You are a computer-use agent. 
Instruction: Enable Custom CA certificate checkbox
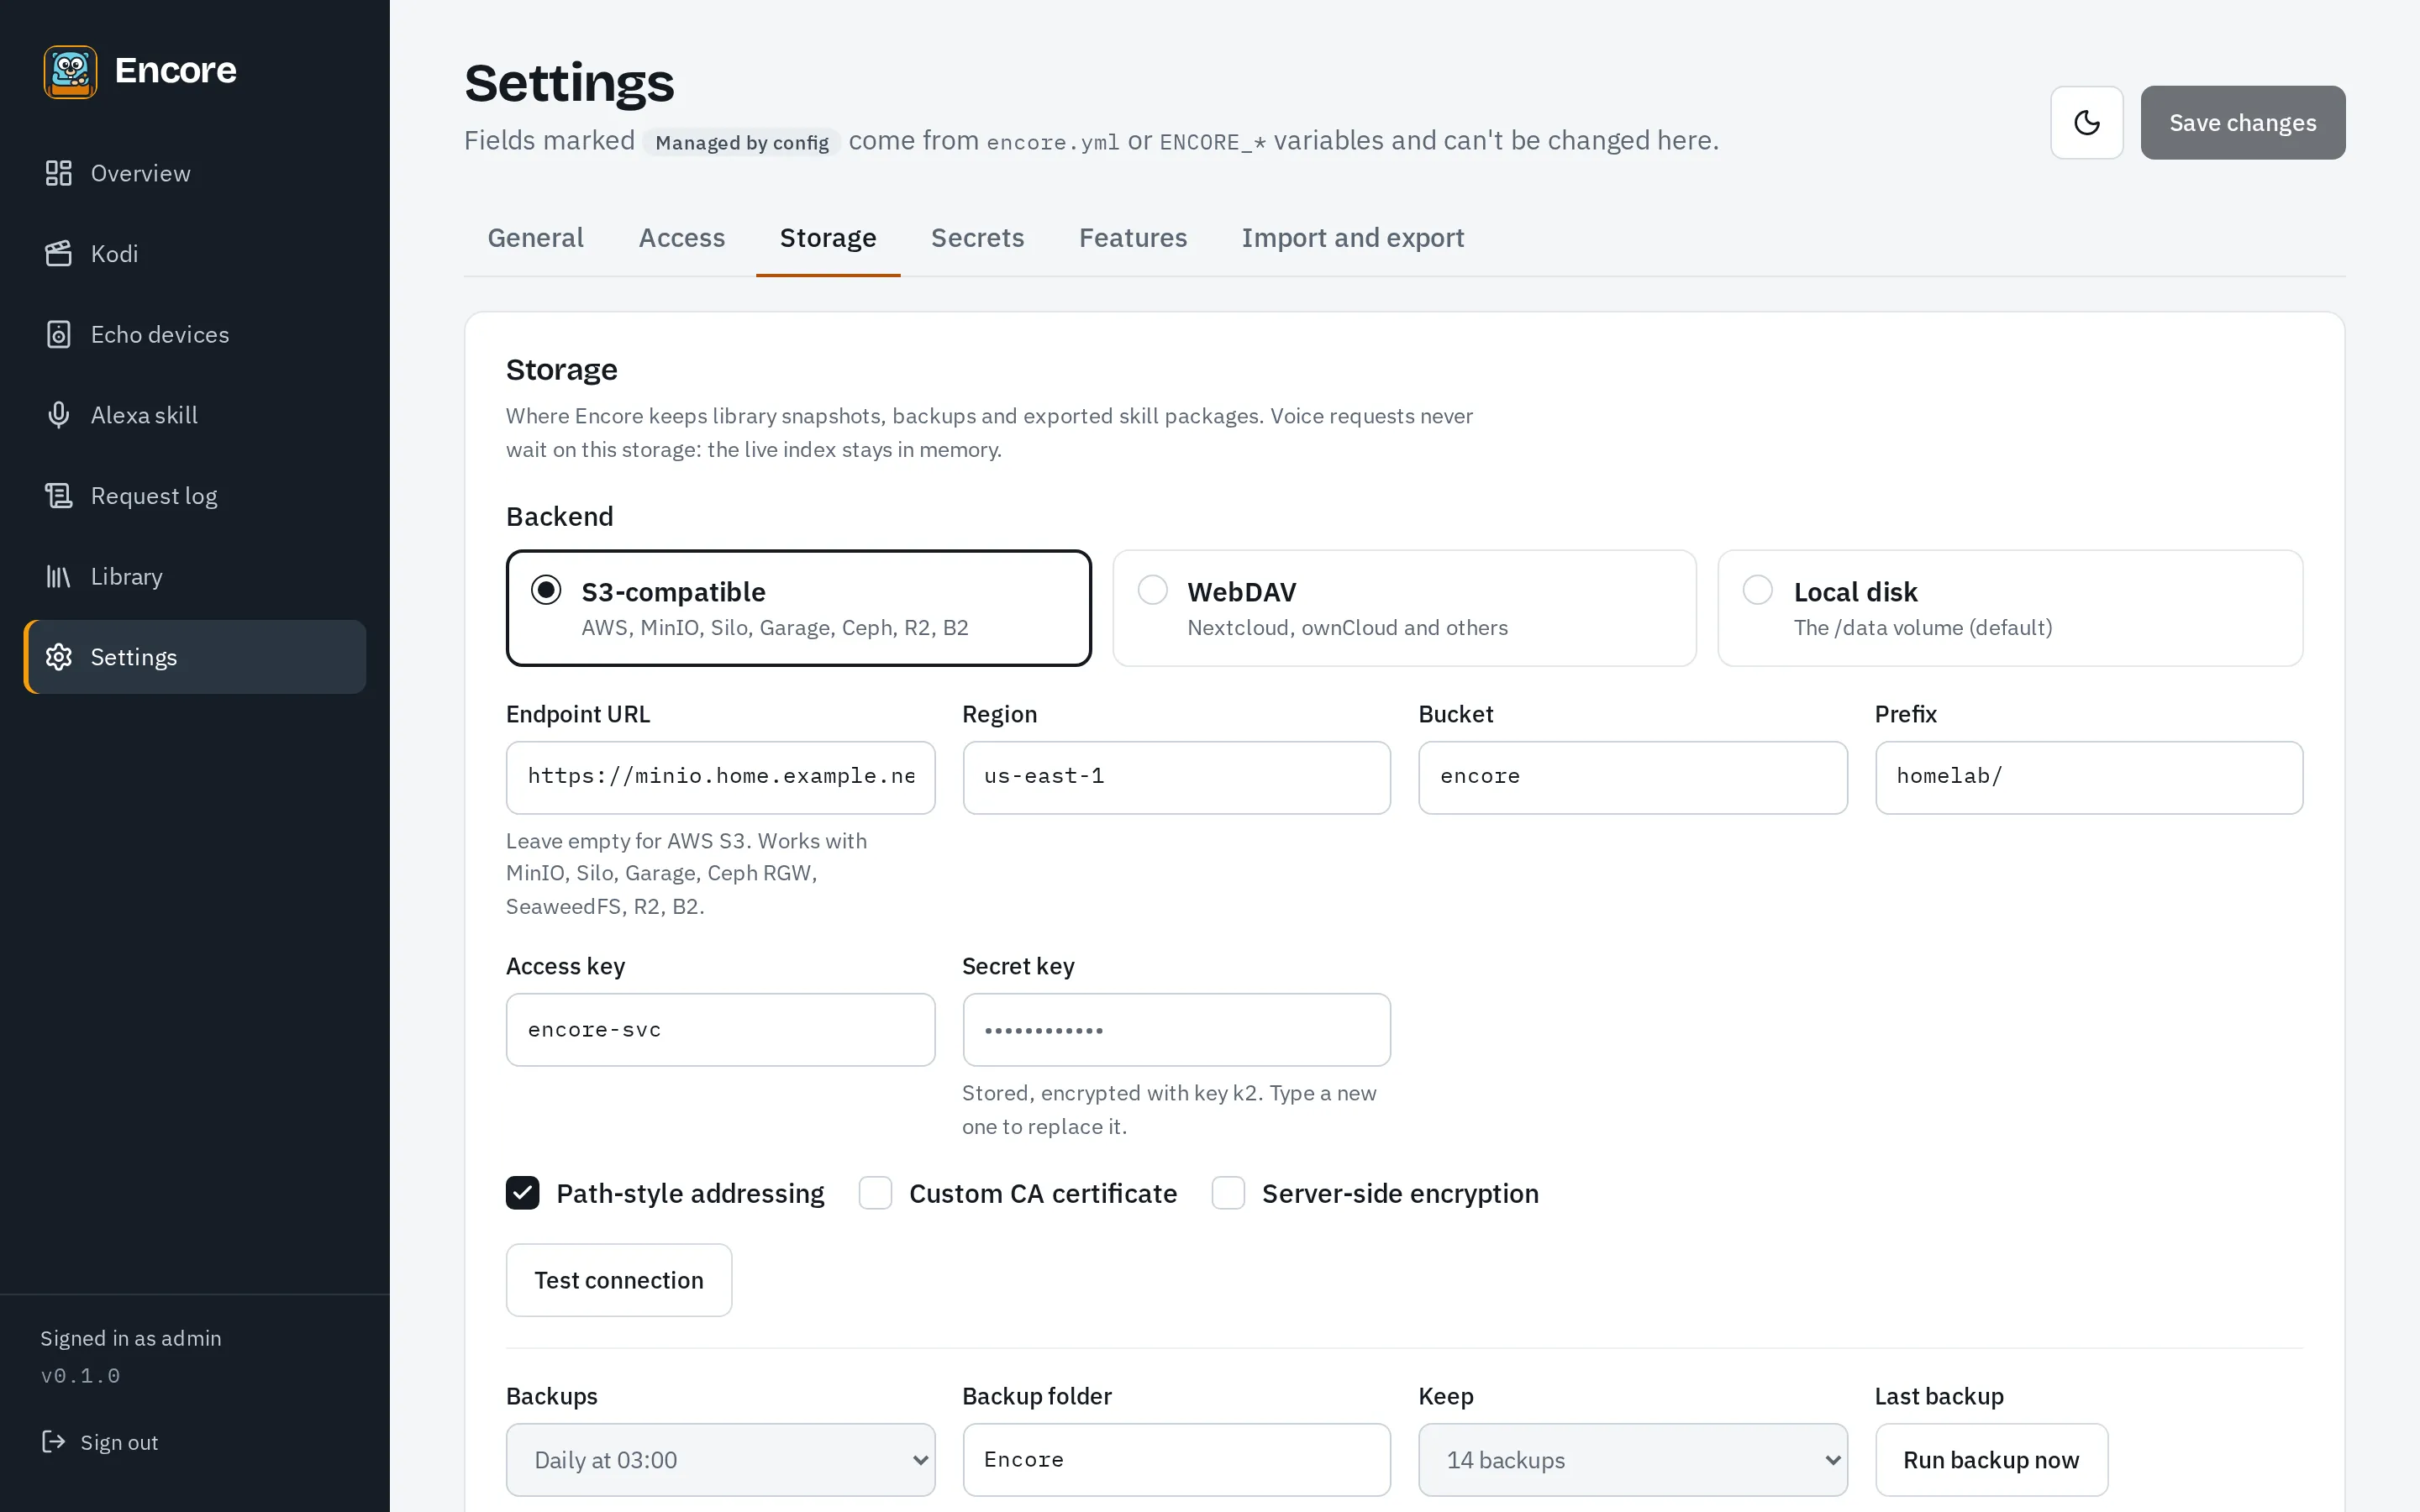[x=875, y=1193]
